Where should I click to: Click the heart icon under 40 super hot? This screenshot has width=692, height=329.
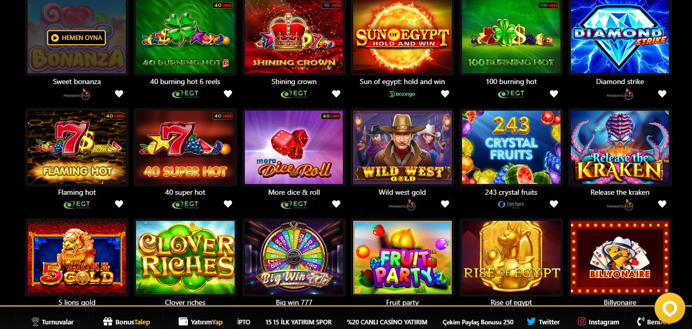click(x=228, y=204)
